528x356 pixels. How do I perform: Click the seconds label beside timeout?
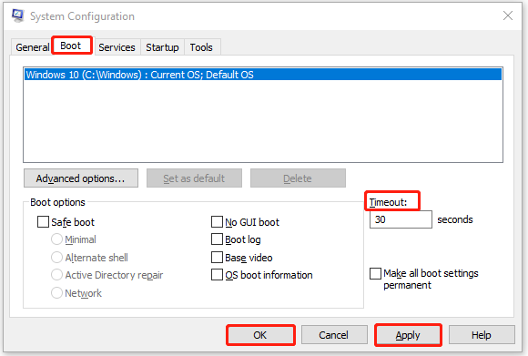coord(455,219)
